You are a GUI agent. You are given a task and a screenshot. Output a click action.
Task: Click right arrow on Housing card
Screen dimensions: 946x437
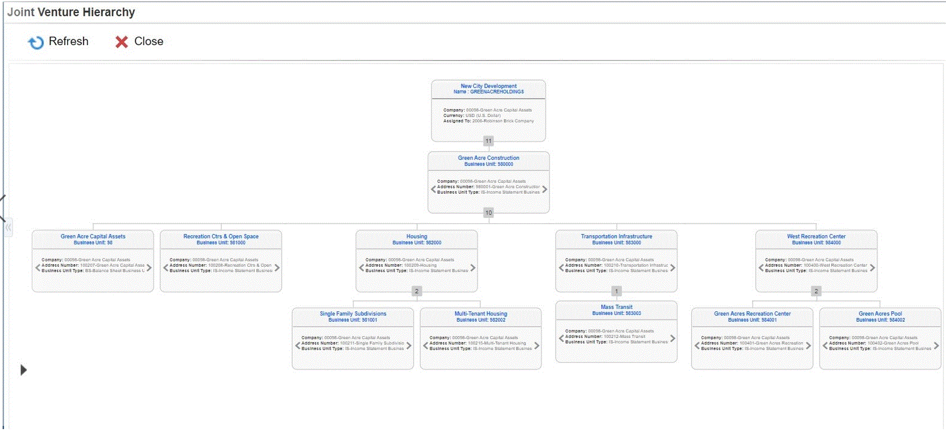click(x=472, y=268)
